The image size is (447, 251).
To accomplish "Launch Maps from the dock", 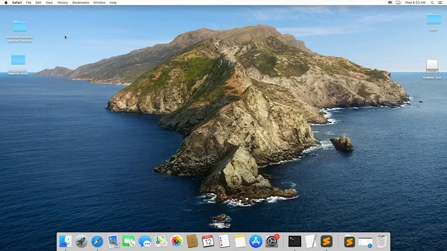I will pyautogui.click(x=161, y=241).
